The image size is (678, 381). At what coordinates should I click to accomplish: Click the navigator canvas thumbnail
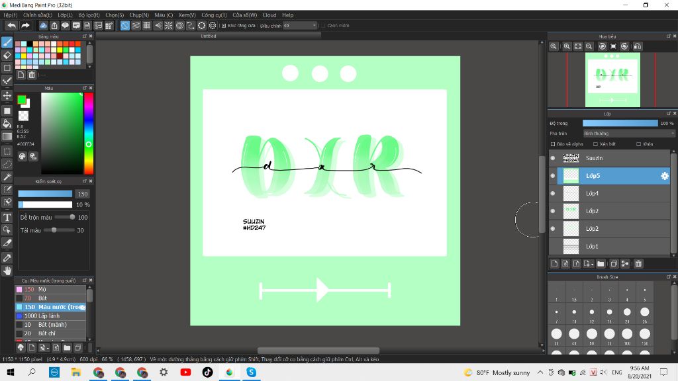(612, 80)
